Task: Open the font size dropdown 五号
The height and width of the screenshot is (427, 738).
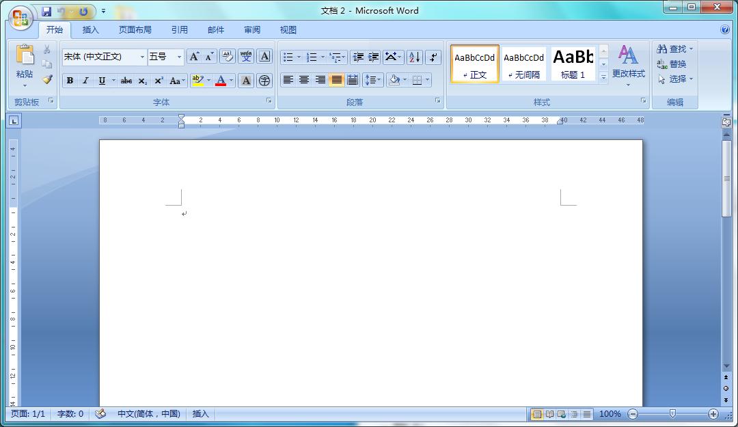Action: 179,57
